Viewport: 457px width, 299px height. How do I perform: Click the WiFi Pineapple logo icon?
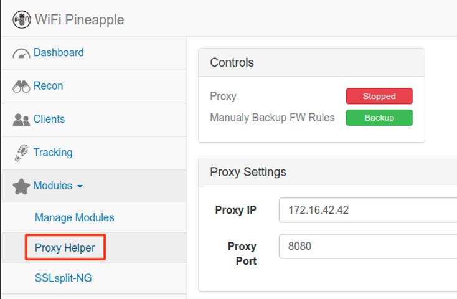22,19
